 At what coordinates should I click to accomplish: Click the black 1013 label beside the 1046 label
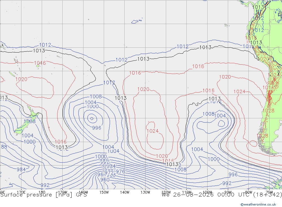pyautogui.click(x=39, y=51)
